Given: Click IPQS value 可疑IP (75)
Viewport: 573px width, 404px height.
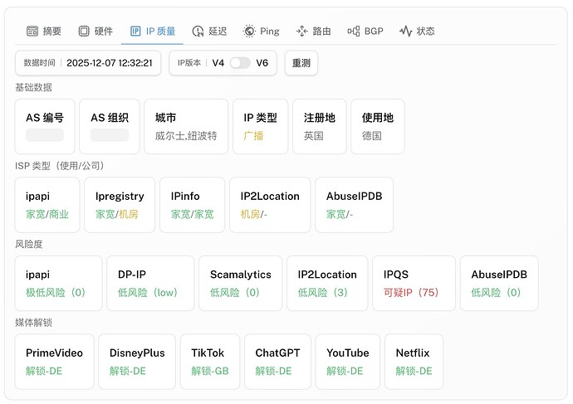Looking at the screenshot, I should click(411, 292).
